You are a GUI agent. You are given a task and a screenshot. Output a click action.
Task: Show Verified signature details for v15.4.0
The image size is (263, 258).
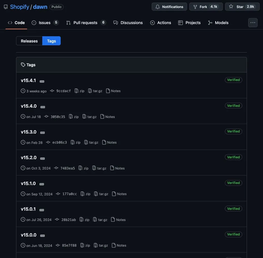click(233, 106)
